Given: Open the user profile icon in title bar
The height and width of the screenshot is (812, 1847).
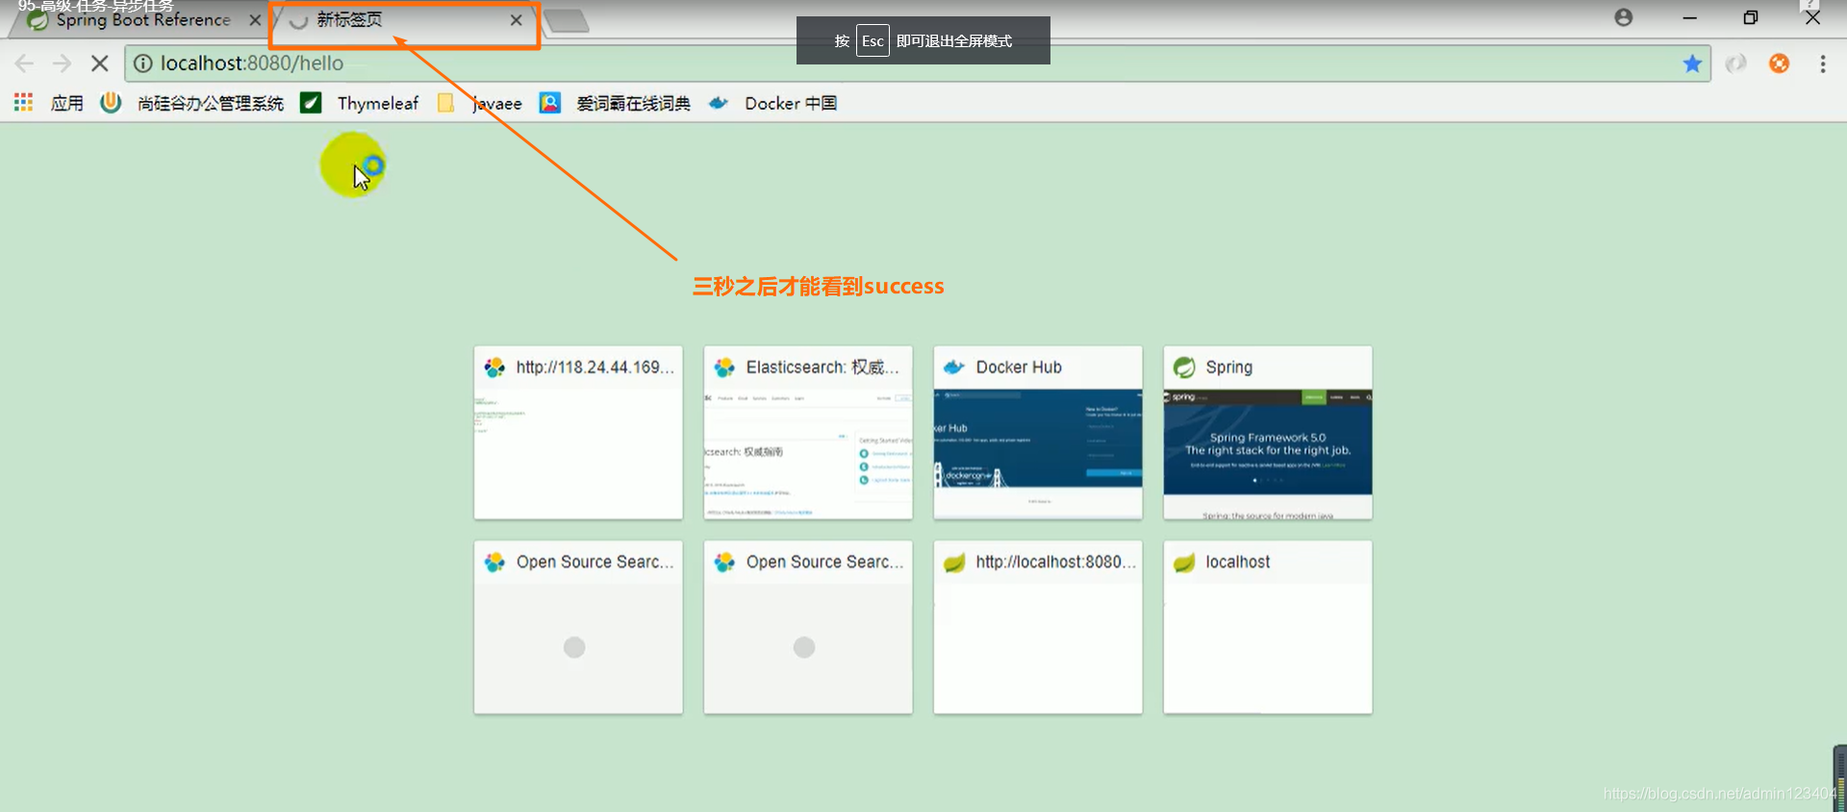Looking at the screenshot, I should (1624, 17).
